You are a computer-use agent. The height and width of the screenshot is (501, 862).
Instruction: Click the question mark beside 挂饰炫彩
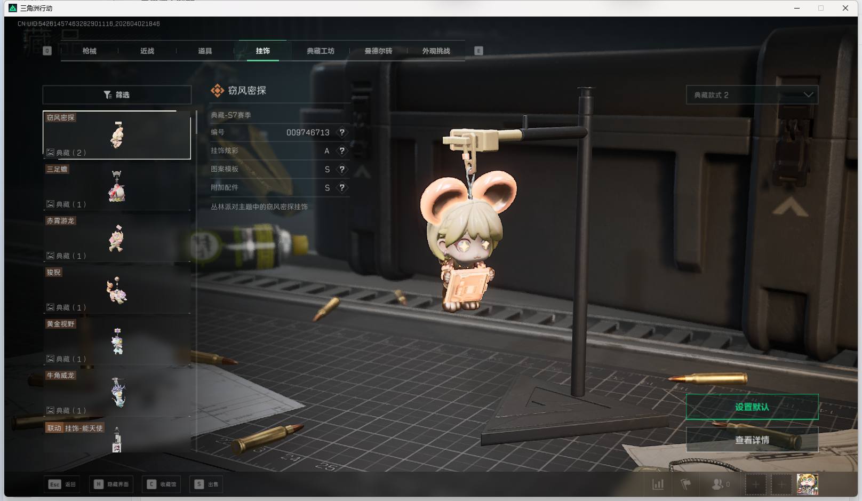point(342,151)
